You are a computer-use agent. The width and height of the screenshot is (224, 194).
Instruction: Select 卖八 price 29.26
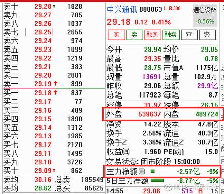point(43,24)
